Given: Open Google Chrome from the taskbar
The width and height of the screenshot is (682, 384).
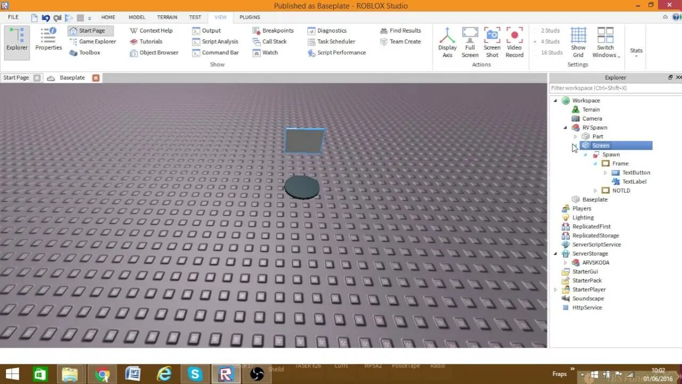Looking at the screenshot, I should [102, 374].
